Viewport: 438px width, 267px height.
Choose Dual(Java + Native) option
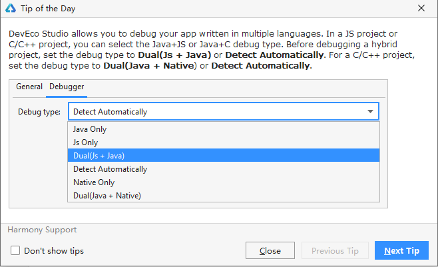[224, 196]
